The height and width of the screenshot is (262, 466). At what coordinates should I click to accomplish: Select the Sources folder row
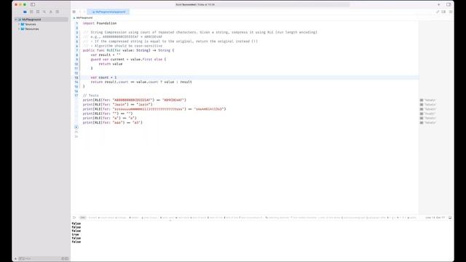click(41, 24)
